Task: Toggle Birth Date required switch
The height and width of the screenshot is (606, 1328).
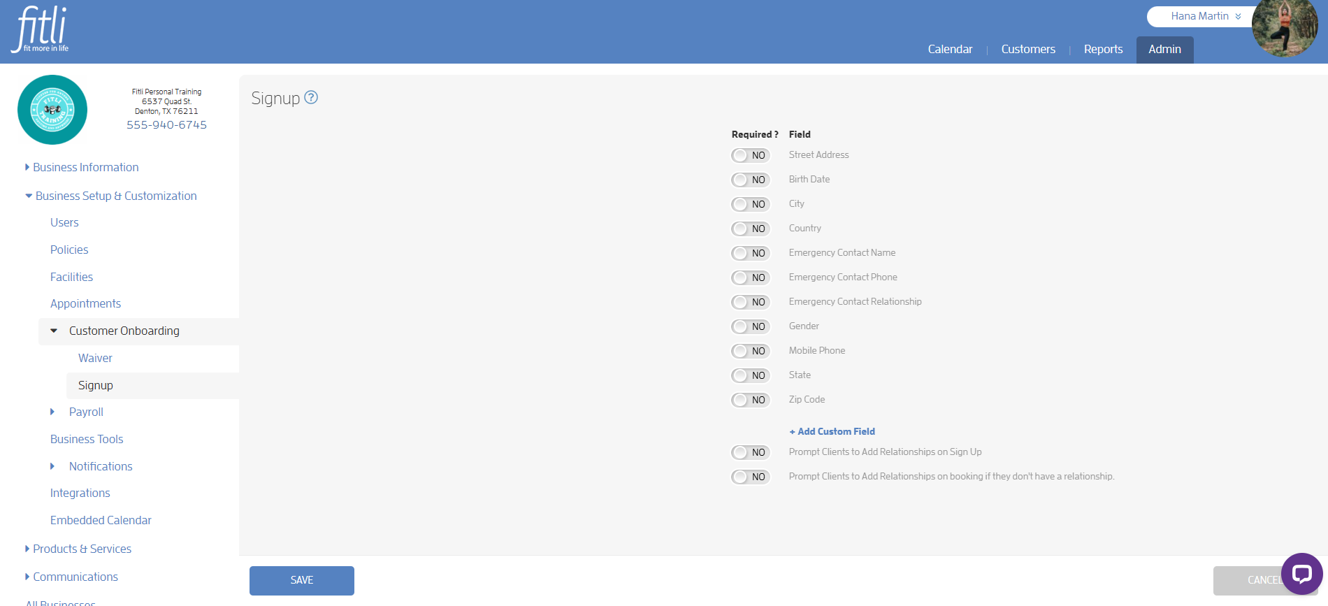Action: [750, 180]
